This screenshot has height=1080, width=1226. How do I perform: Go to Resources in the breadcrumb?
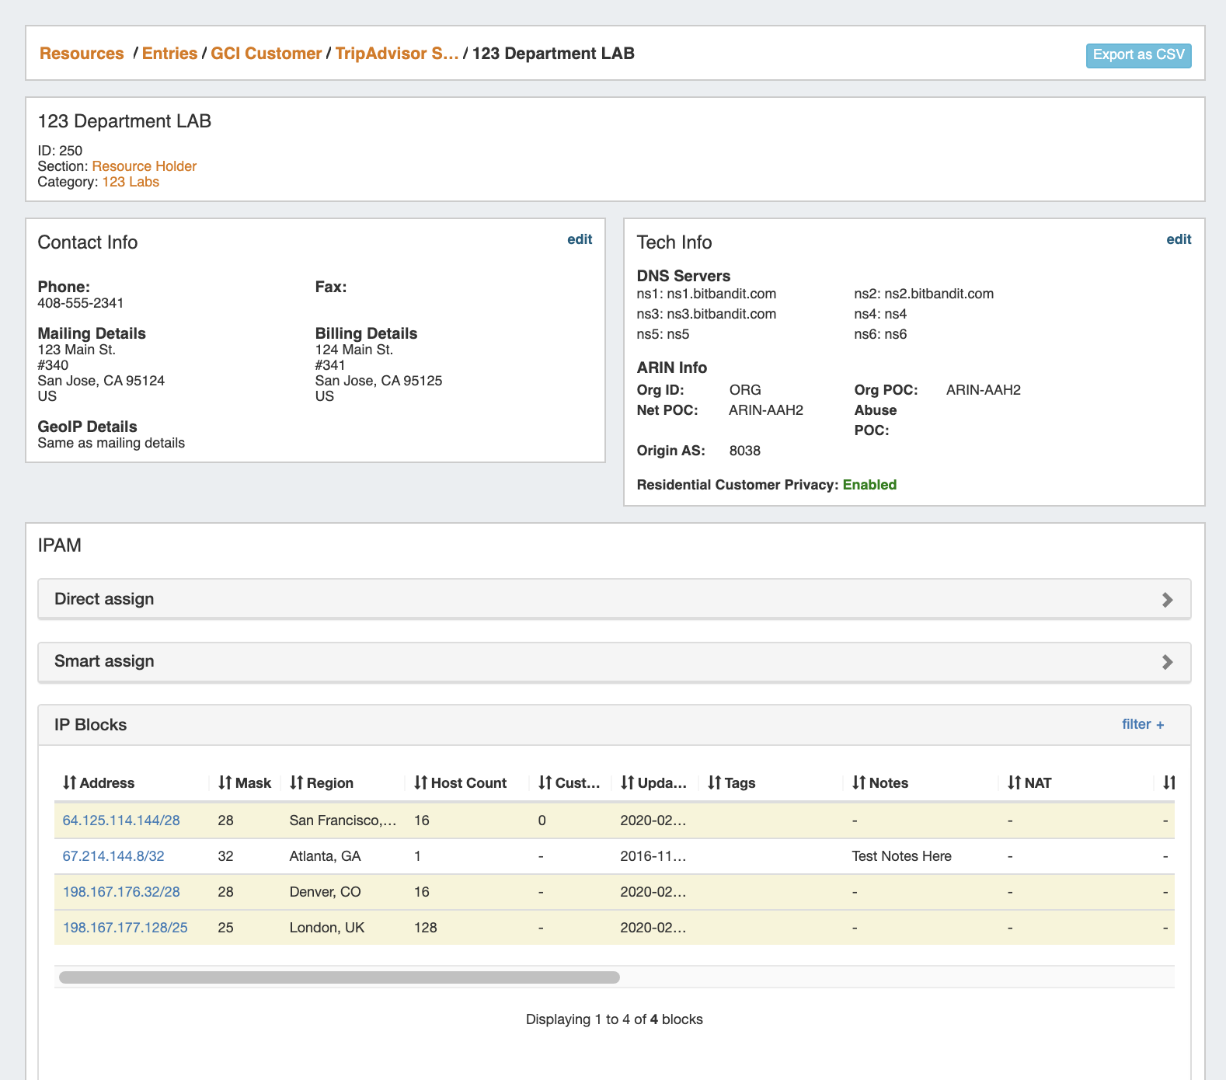click(x=82, y=54)
